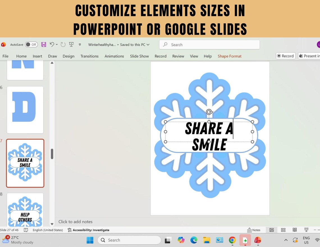Switch to Slide Sorter view
This screenshot has height=247, width=320.
pyautogui.click(x=283, y=230)
